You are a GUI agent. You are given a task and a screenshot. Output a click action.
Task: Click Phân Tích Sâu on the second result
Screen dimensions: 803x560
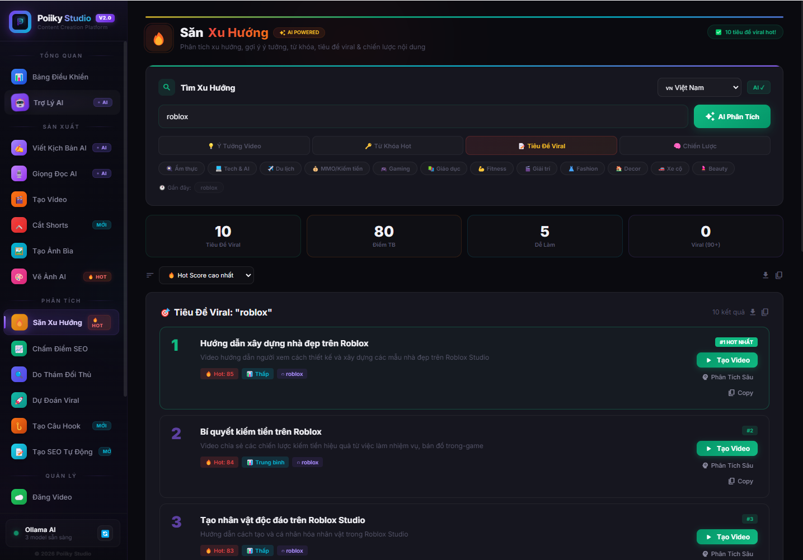tap(727, 465)
